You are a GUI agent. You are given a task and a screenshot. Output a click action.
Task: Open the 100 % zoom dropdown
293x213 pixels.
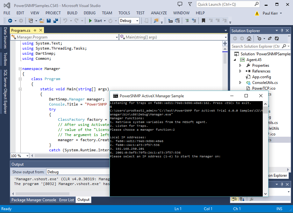[x=27, y=156]
